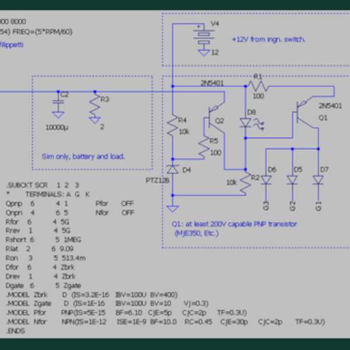This screenshot has width=350, height=350.
Task: Select the 'FREQ=(5*RPM/60)' parameter text
Action: click(x=42, y=32)
